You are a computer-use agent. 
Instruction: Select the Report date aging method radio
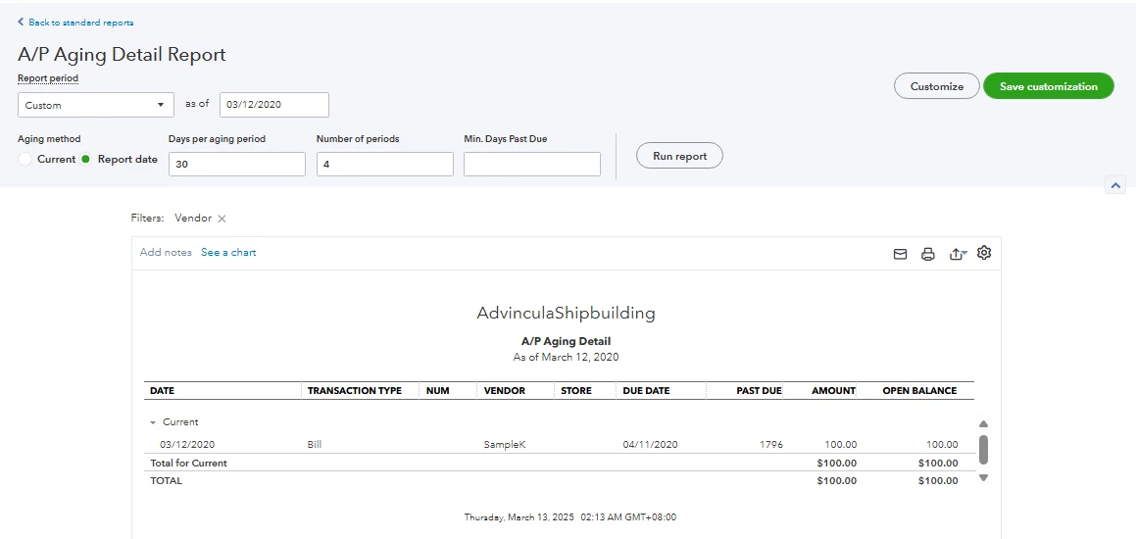coord(85,160)
